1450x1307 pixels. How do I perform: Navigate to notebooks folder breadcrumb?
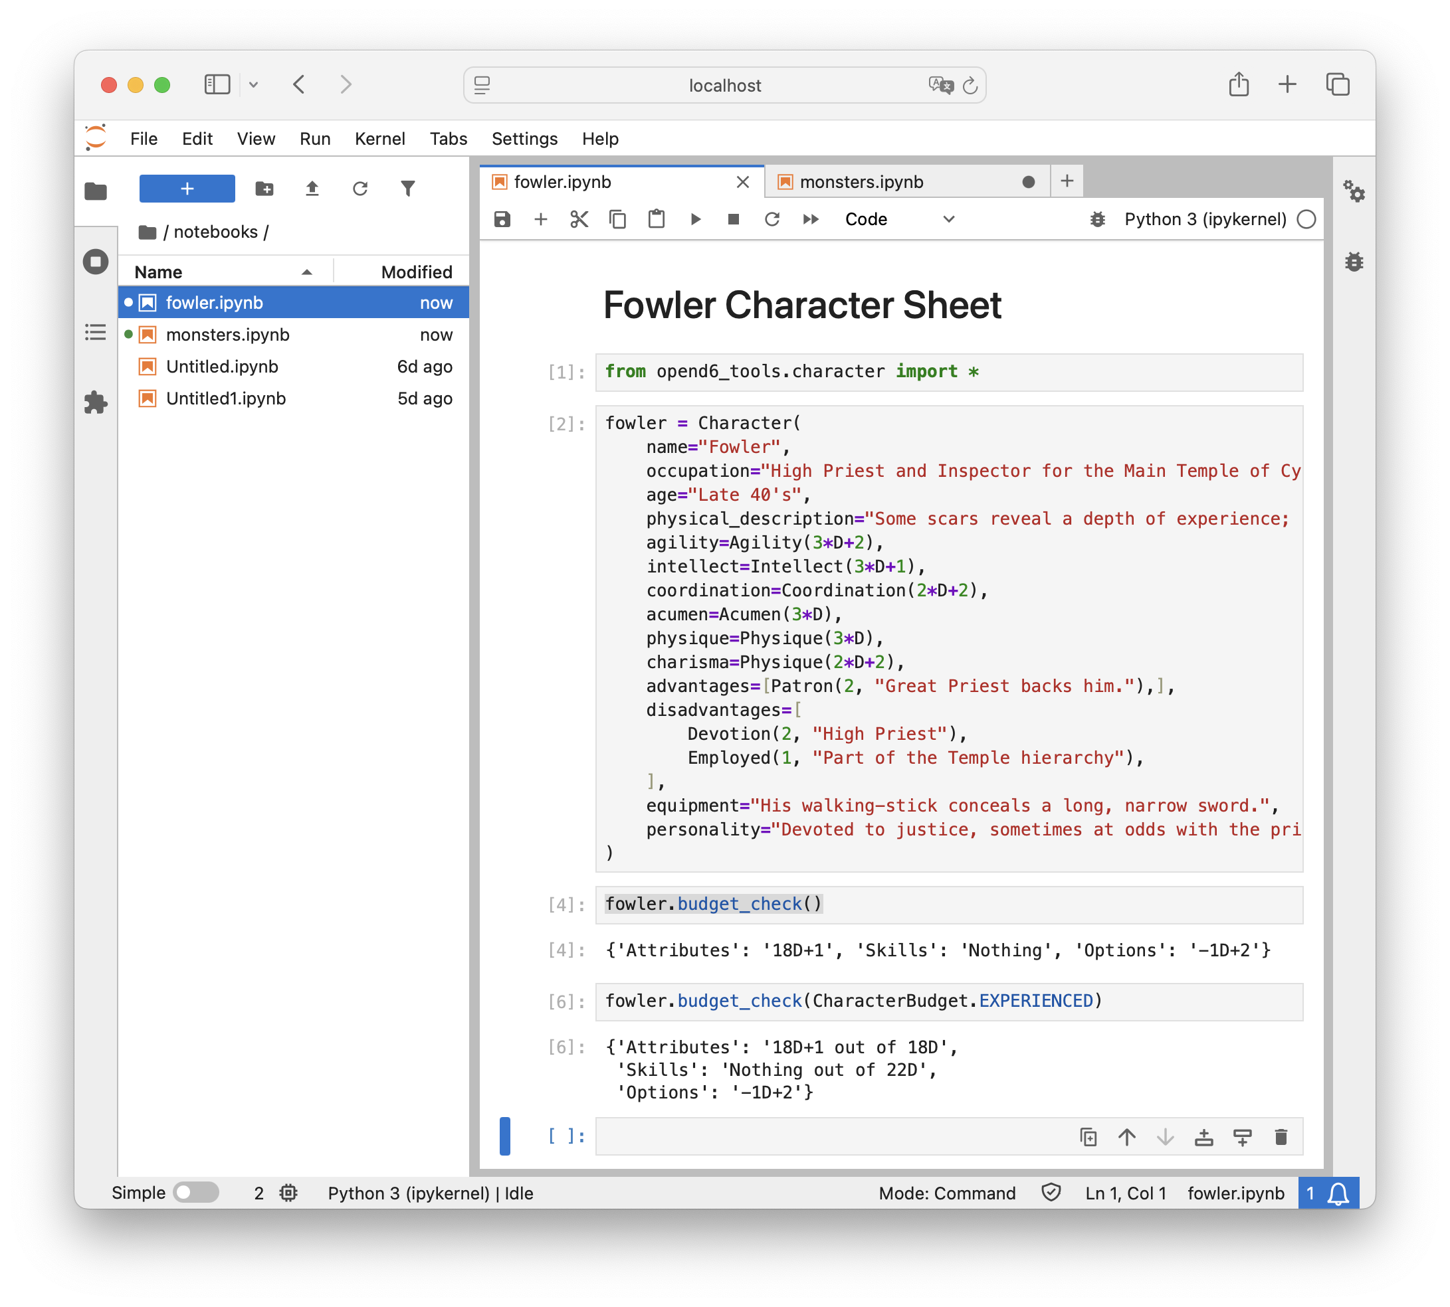(x=215, y=232)
